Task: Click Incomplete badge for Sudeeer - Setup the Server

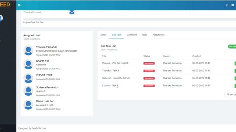Action: tap(149, 78)
